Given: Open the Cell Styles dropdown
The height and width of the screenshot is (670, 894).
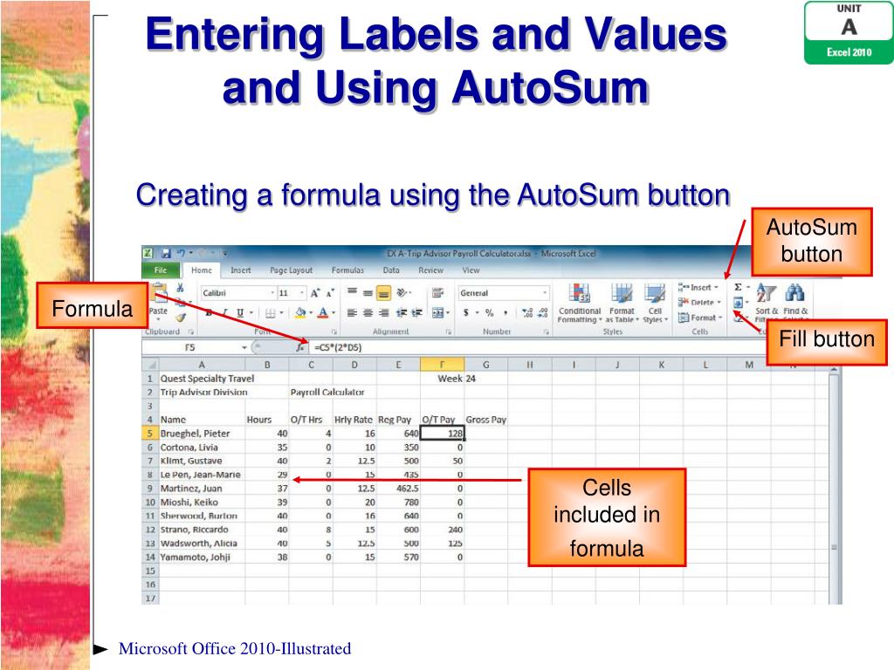Looking at the screenshot, I should (655, 303).
